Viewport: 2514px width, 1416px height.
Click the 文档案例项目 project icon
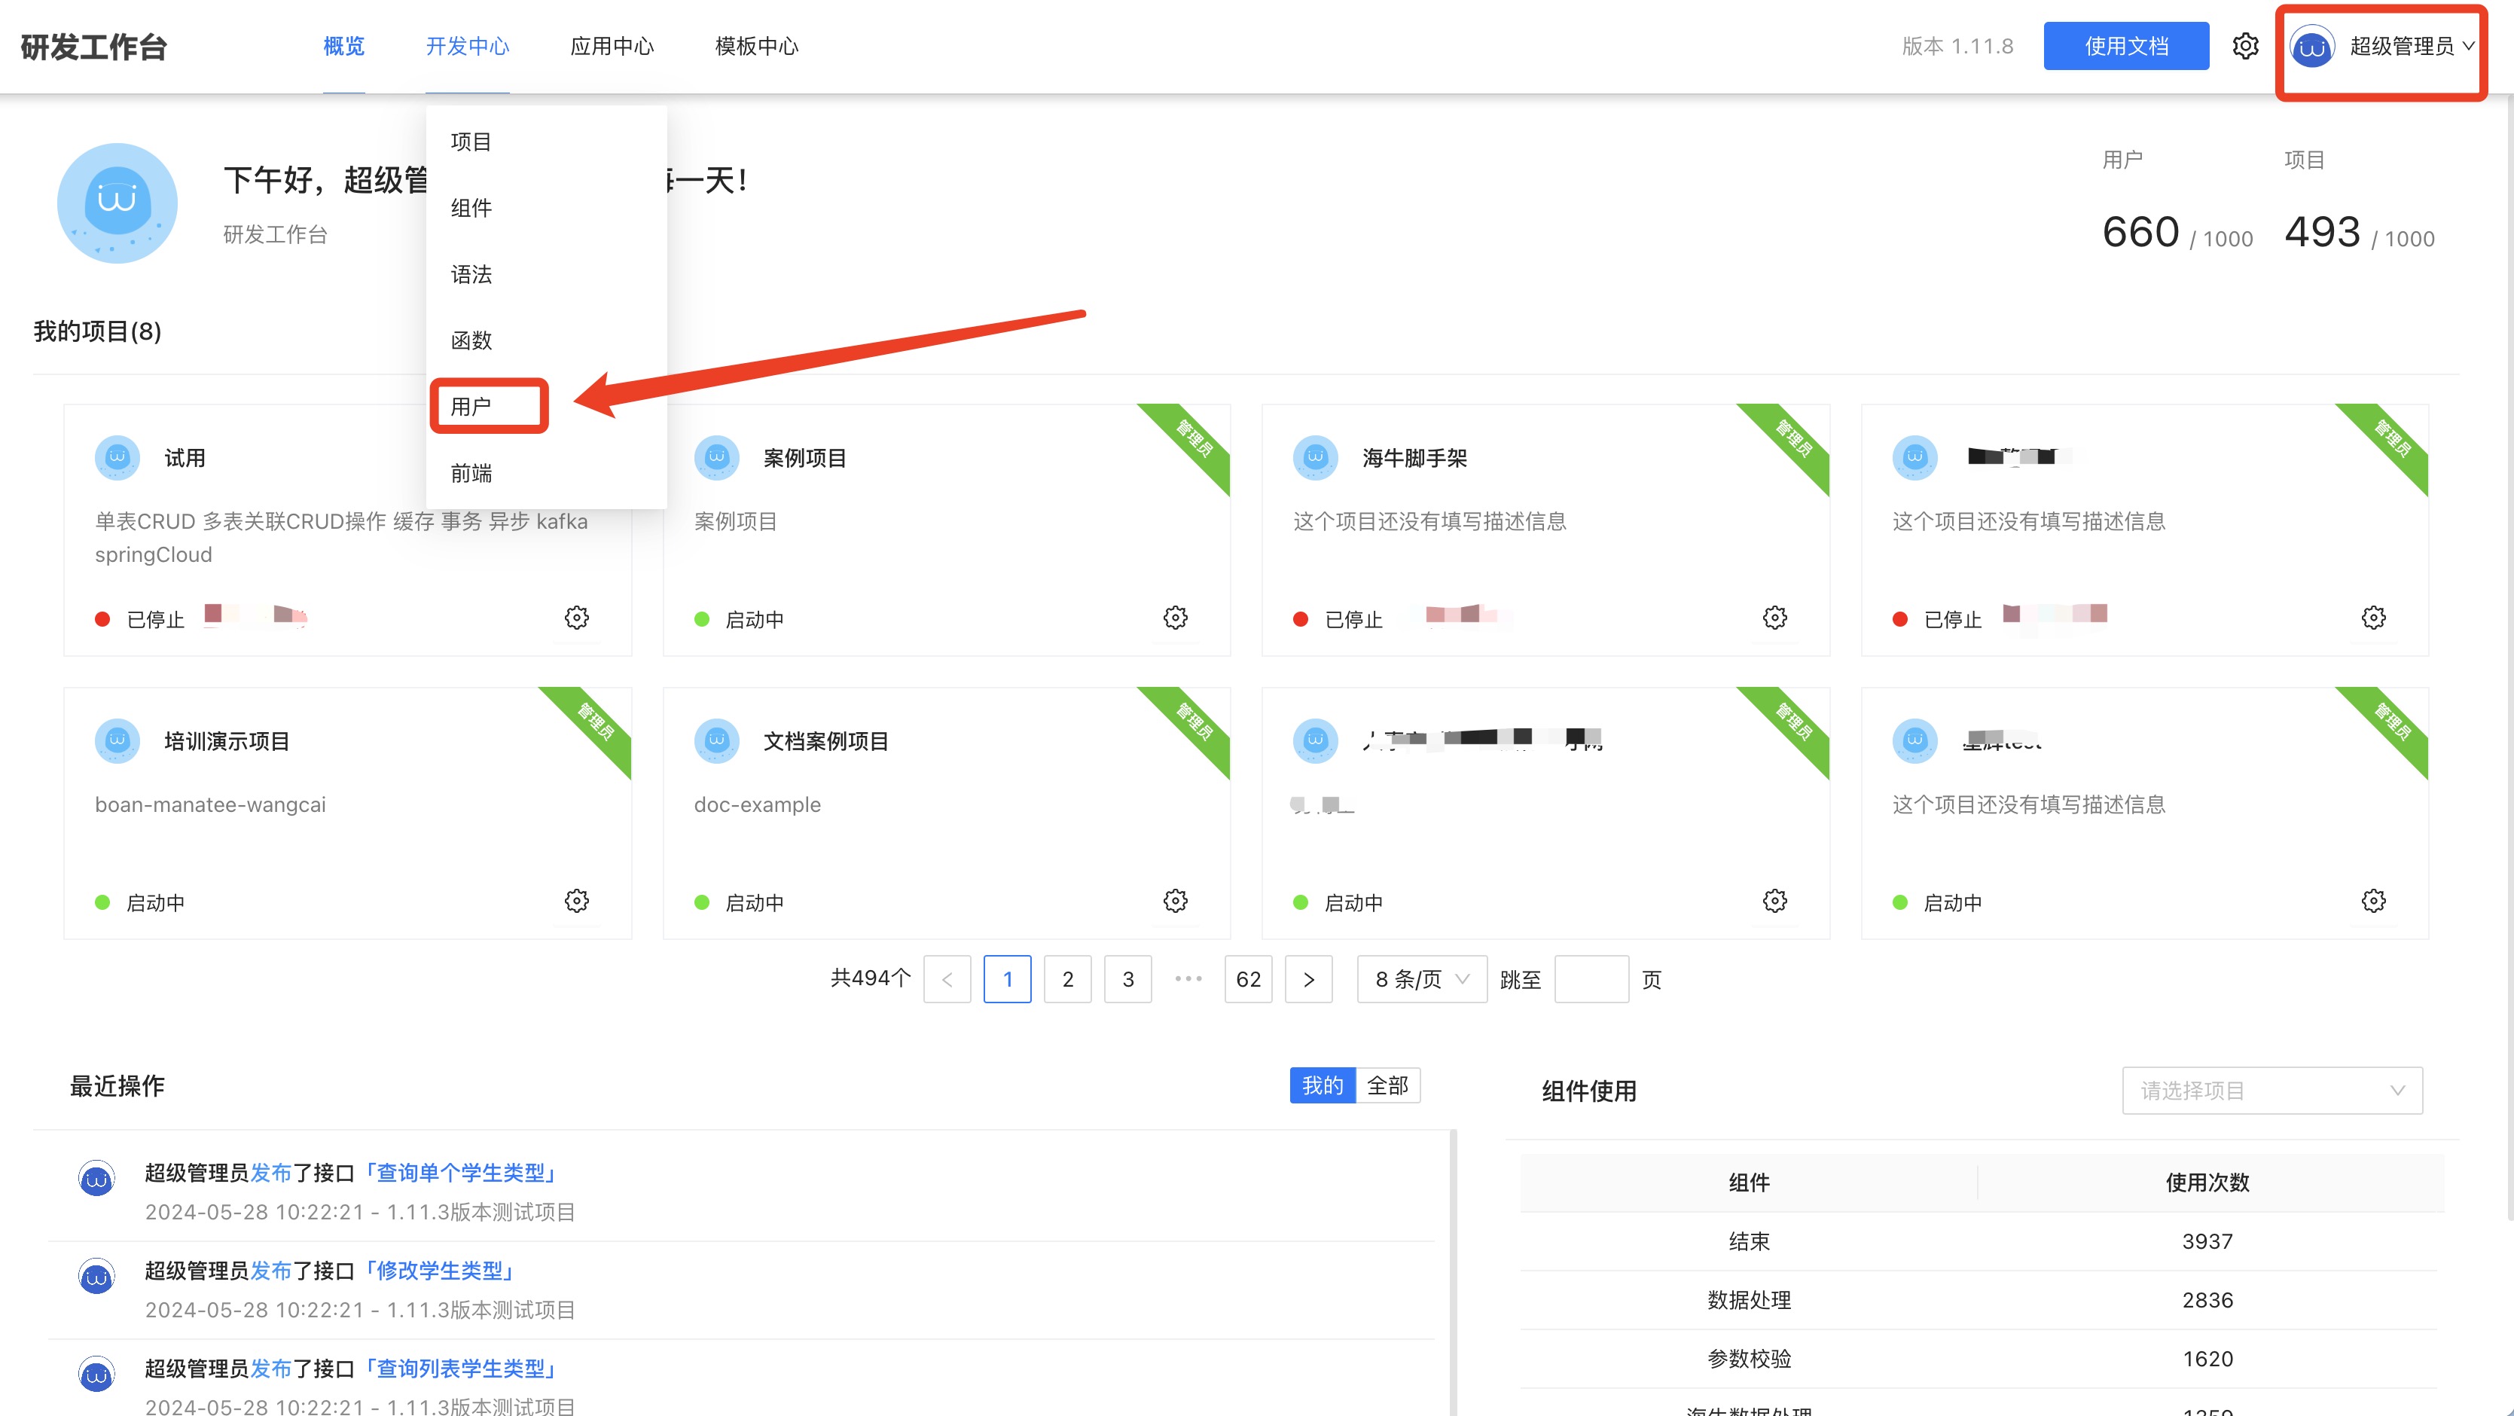716,740
